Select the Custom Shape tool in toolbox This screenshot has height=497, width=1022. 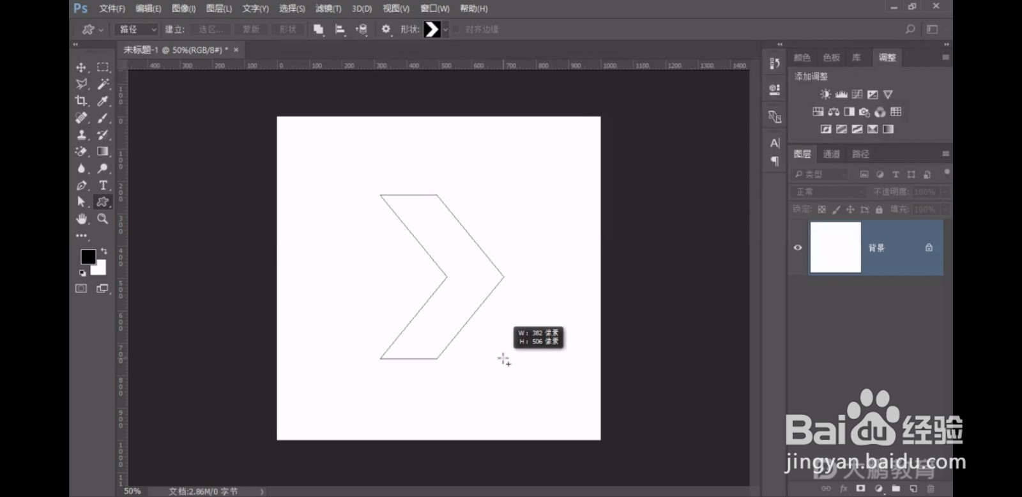point(102,202)
